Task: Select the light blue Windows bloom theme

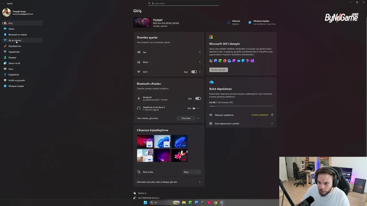Action: coord(162,141)
